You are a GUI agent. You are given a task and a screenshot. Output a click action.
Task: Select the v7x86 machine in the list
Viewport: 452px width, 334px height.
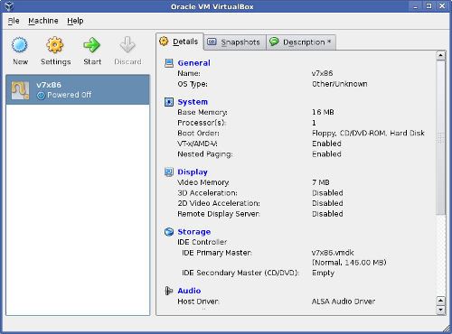(x=78, y=89)
